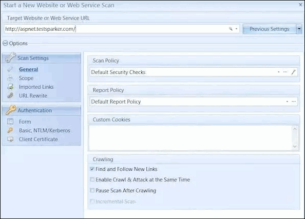Viewport: 305px width, 219px height.
Task: Click the Basic, NTLM/Kerberos key icon
Action: coord(10,130)
